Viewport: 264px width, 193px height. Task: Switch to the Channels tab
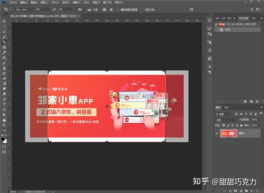point(226,107)
